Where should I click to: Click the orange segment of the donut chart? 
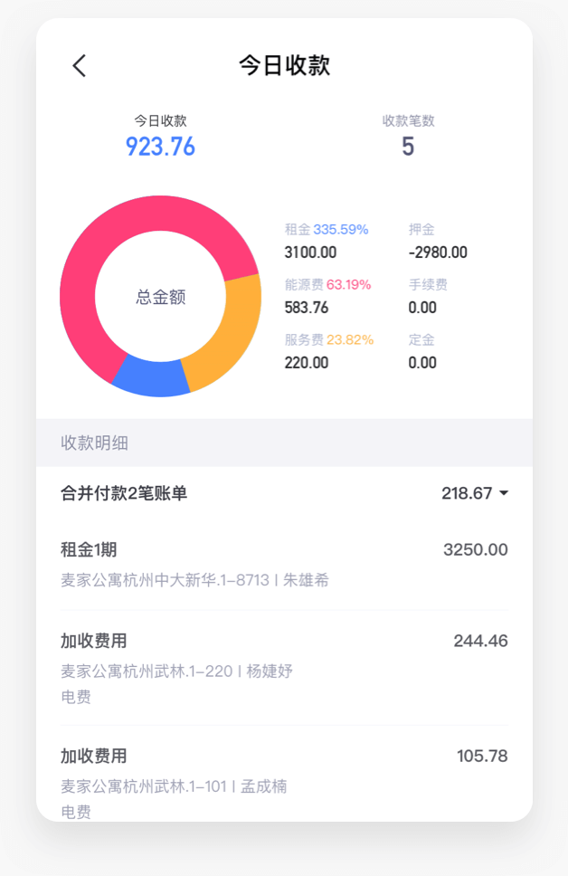coord(233,337)
